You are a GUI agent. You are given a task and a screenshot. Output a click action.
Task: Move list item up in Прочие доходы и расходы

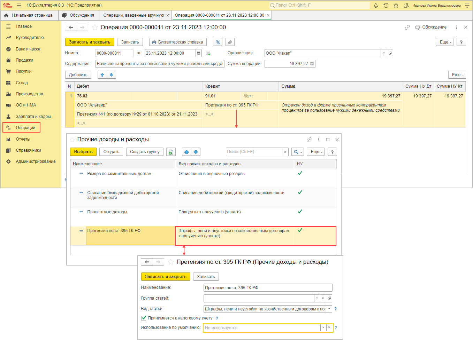click(187, 152)
